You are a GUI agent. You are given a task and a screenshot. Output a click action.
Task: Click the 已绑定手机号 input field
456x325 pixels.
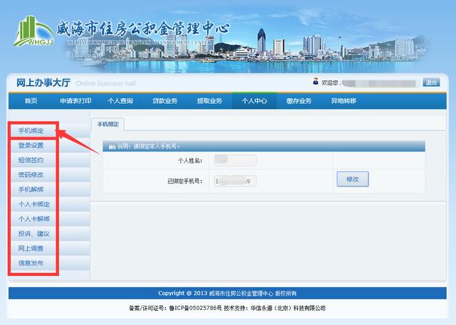(235, 181)
